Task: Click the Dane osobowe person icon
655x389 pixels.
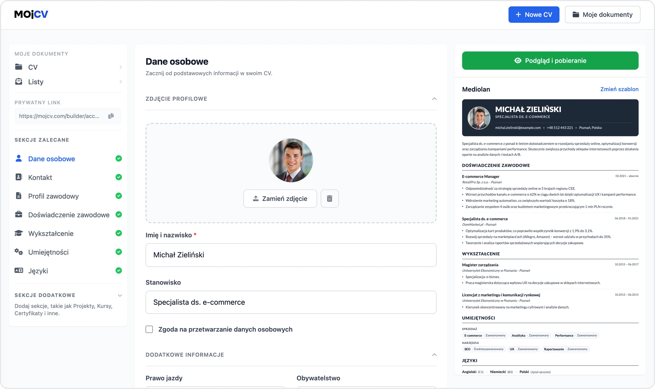Action: 19,158
